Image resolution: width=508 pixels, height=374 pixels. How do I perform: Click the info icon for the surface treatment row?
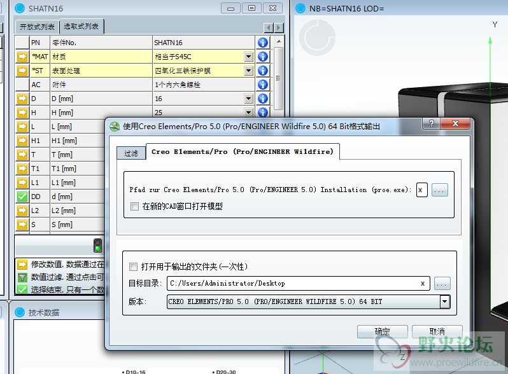(263, 71)
